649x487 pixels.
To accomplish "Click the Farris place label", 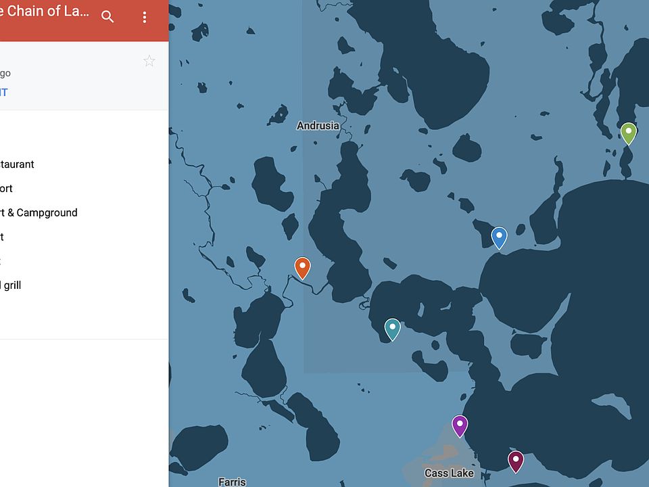I will pos(232,482).
